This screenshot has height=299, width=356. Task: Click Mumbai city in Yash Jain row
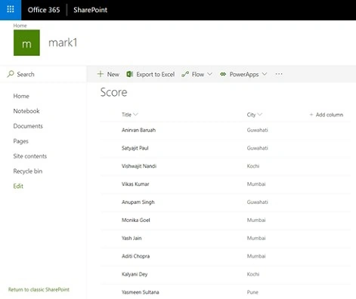256,238
